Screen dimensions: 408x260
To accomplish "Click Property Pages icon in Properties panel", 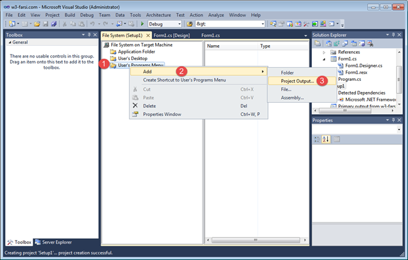I will pos(336,139).
